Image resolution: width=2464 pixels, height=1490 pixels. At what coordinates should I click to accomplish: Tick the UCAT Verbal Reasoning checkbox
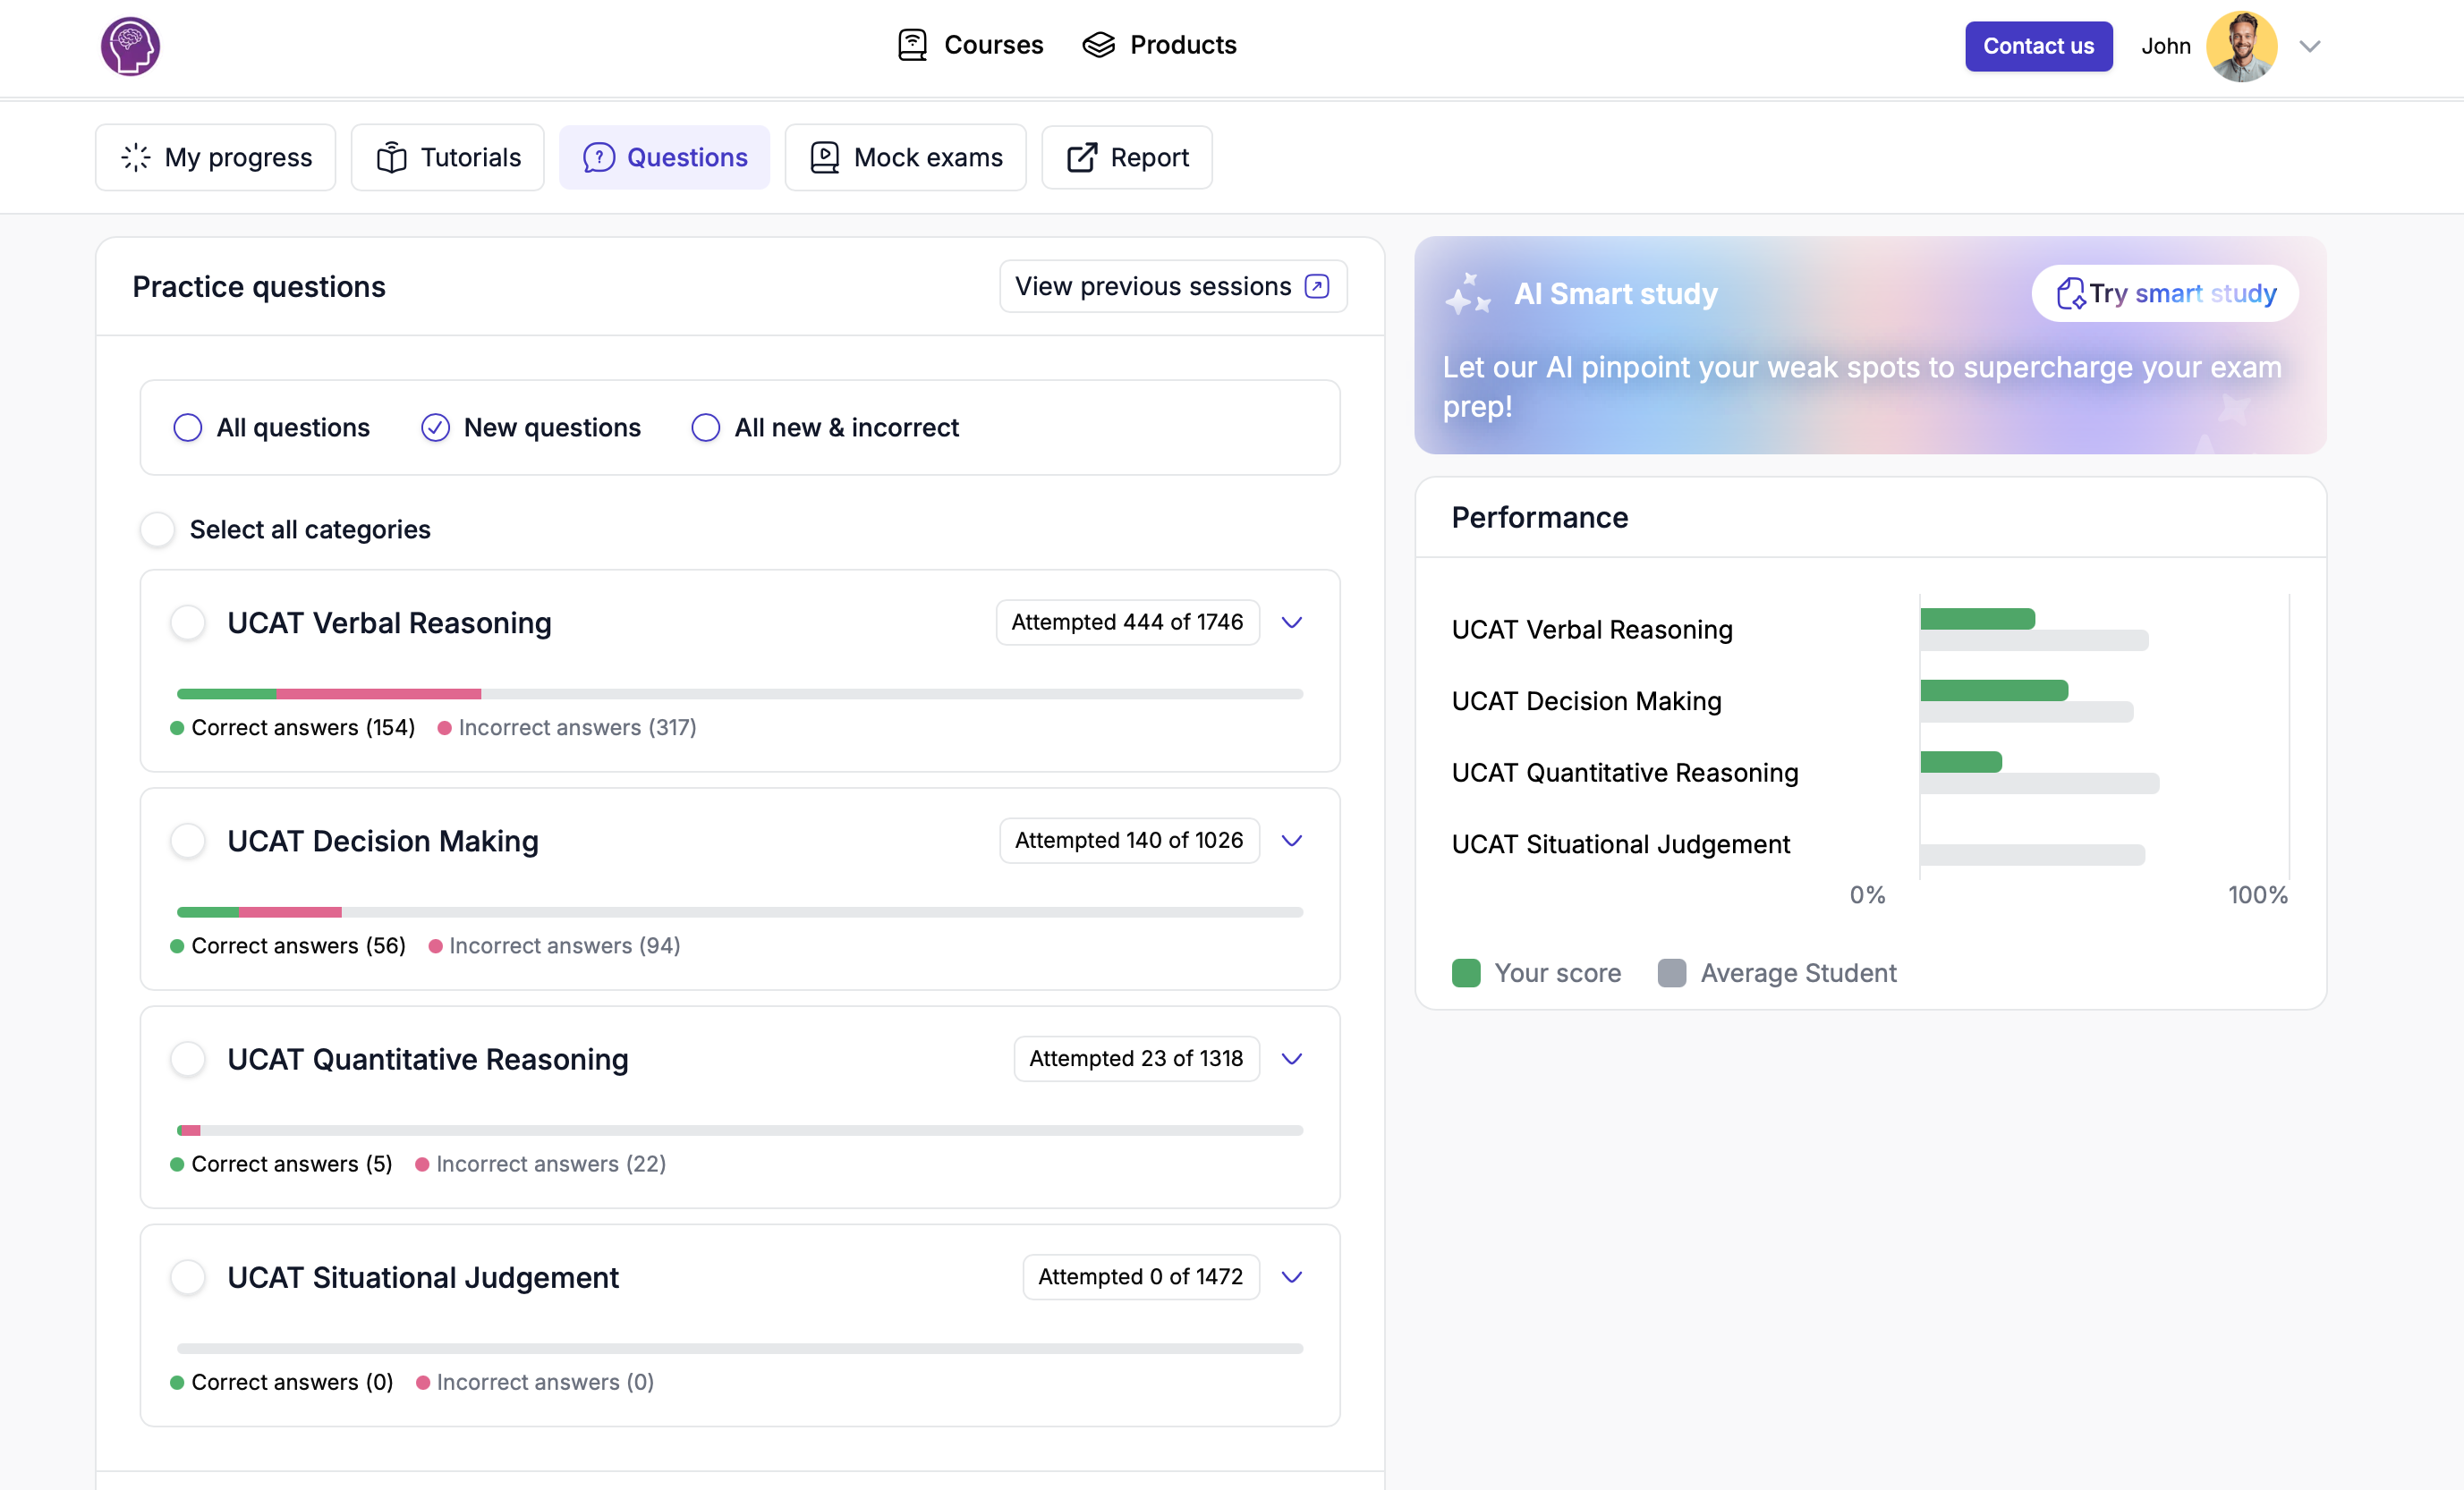(x=187, y=622)
